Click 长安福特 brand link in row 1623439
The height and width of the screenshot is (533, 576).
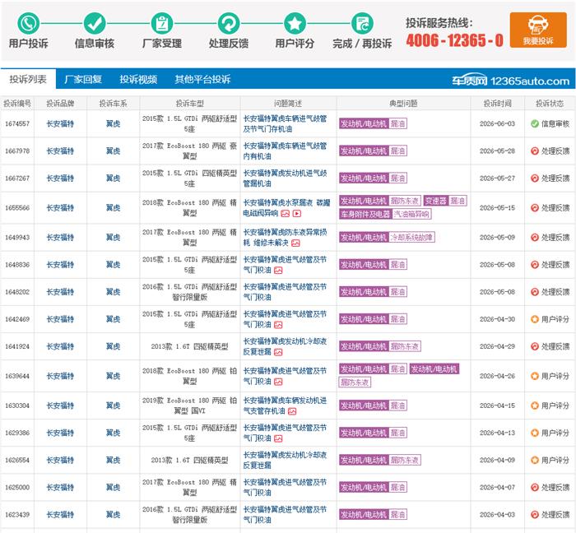click(60, 515)
